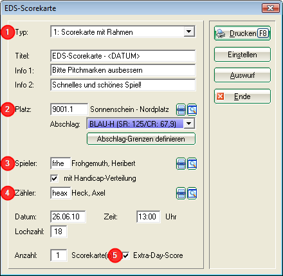
Task: Click the Auswurf button
Action: [242, 75]
